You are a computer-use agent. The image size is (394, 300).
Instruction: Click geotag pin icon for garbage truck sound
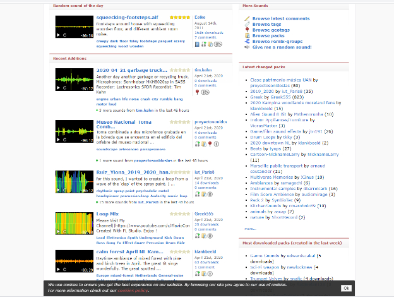pyautogui.click(x=197, y=92)
